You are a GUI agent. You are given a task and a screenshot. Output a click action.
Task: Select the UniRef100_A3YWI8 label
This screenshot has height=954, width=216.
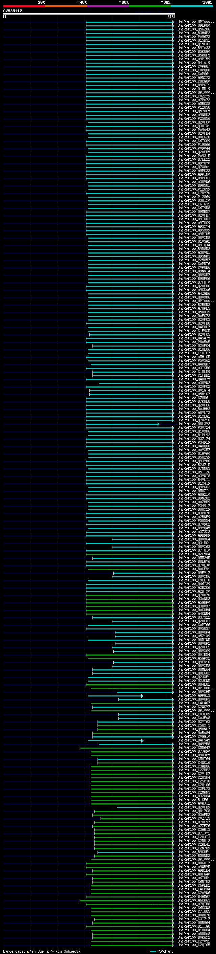tap(193, 476)
